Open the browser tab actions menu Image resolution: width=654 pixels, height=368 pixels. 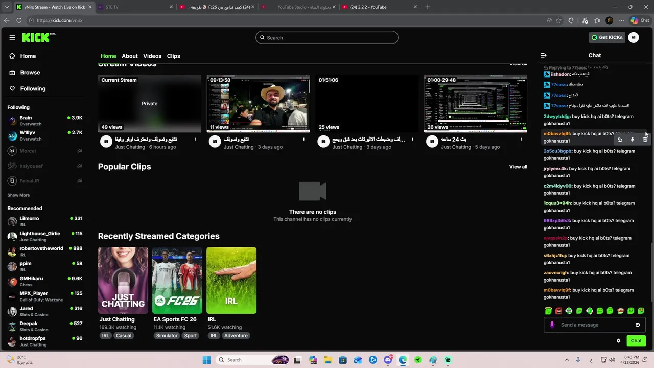(7, 7)
